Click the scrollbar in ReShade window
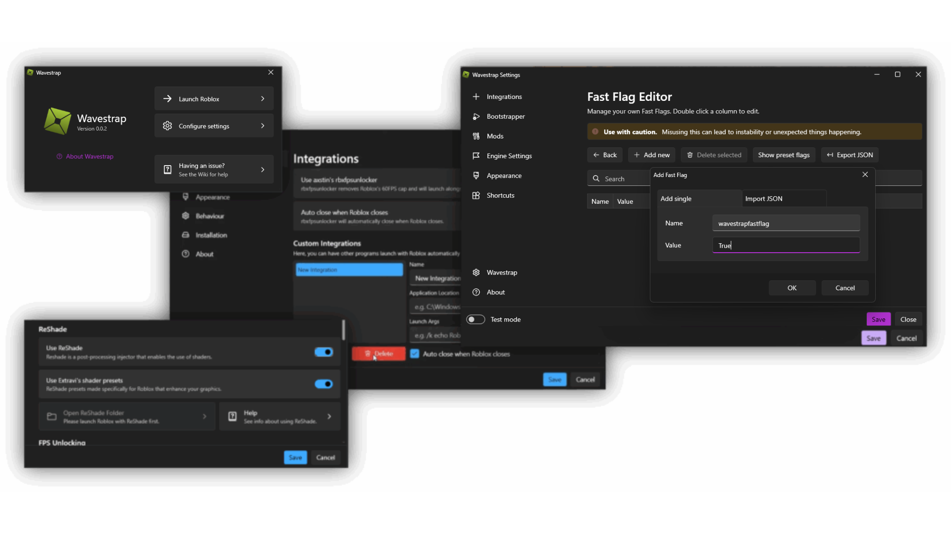The image size is (951, 534). click(343, 330)
